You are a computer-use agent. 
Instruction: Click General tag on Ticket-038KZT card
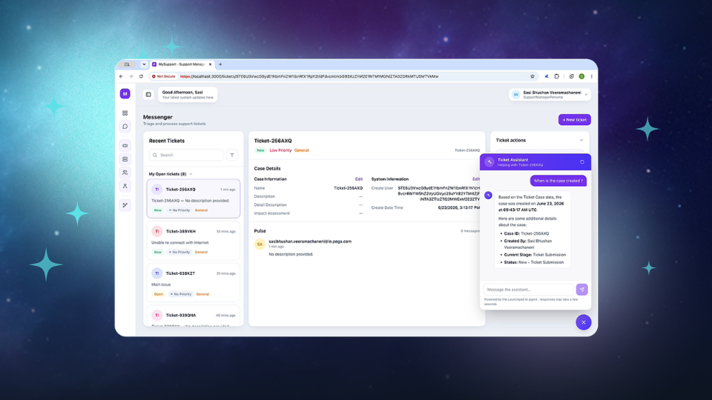tap(202, 294)
